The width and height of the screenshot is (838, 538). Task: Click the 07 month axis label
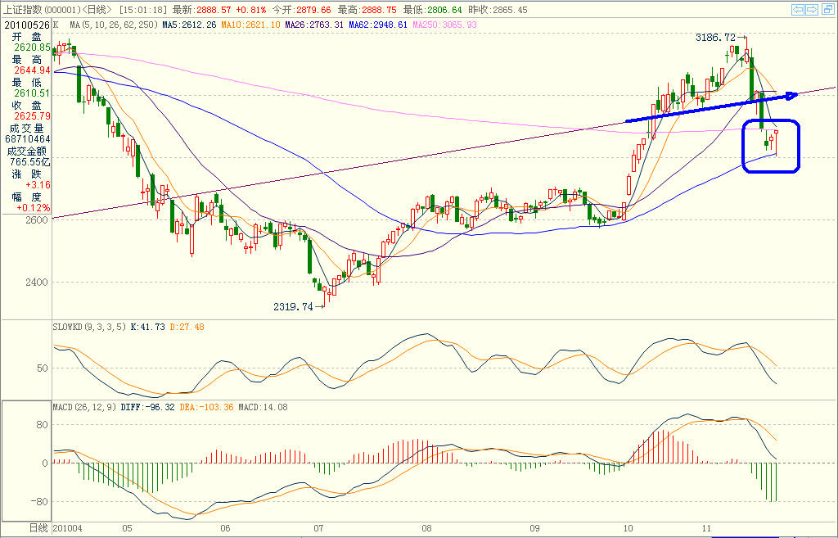pos(318,529)
